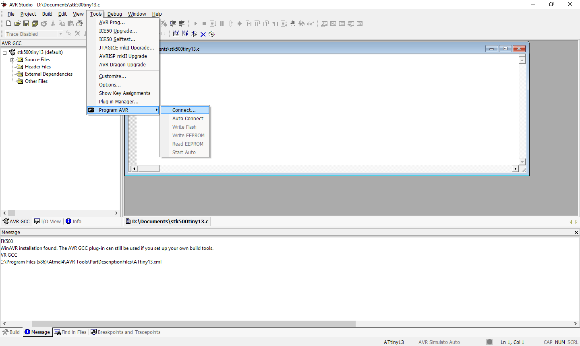Screen dimensions: 580x346
Task: Click the Print toolbar icon
Action: tap(79, 24)
